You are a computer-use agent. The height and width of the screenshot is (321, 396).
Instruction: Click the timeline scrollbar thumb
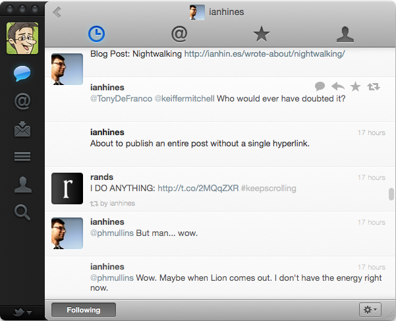pyautogui.click(x=391, y=194)
